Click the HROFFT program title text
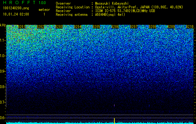The image size is (196, 124). pos(19,2)
